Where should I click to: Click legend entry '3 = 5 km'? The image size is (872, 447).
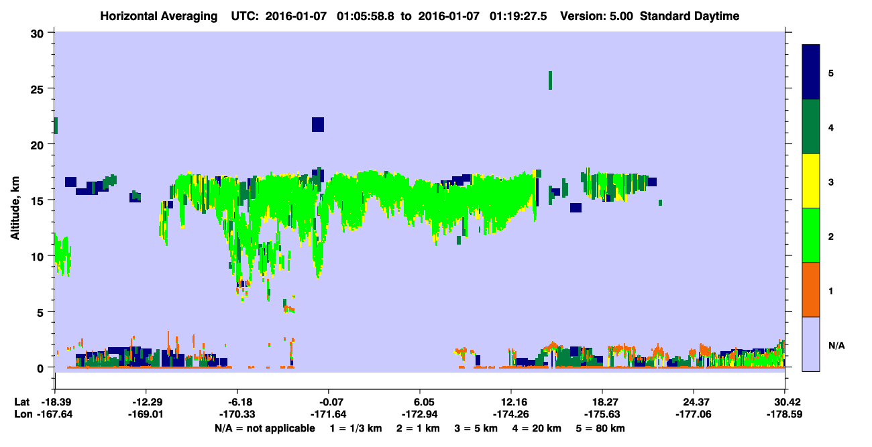(476, 428)
